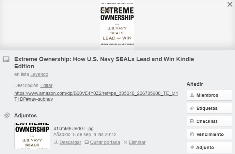Image resolution: width=235 pixels, height=154 pixels.
Task: Click the clock icon in Vencimiento button
Action: point(192,134)
